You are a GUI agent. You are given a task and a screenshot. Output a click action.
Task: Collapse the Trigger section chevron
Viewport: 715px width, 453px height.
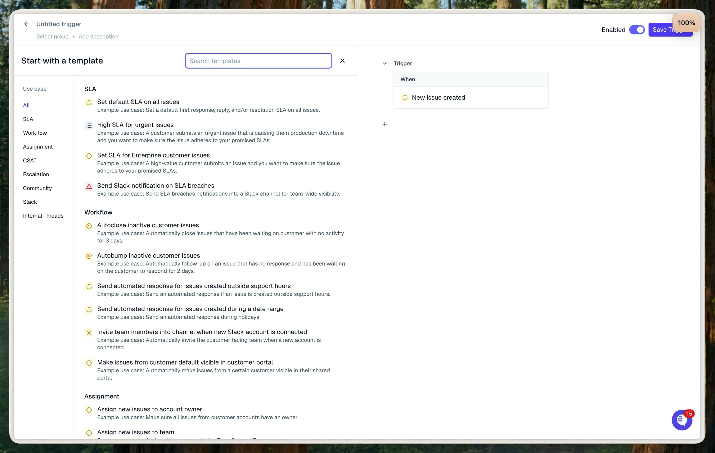[x=384, y=63]
